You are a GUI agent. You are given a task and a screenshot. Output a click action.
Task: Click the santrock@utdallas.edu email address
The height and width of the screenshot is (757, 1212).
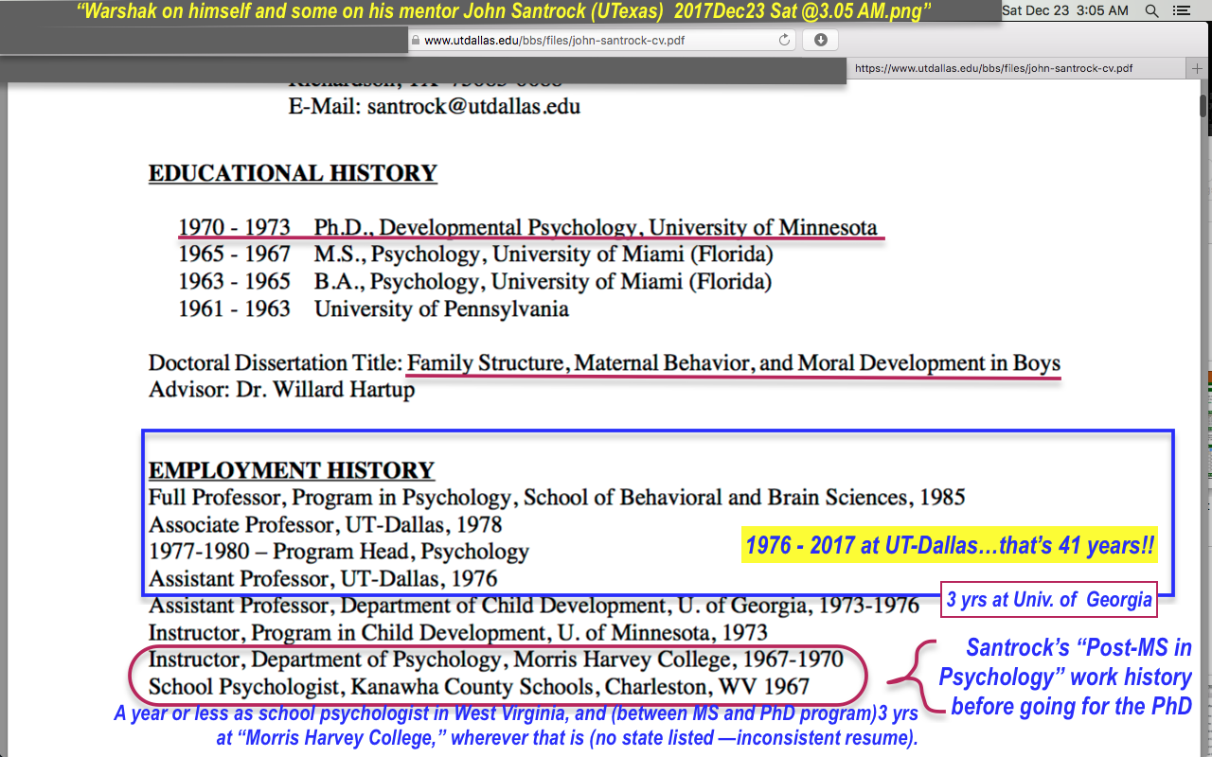[x=473, y=106]
